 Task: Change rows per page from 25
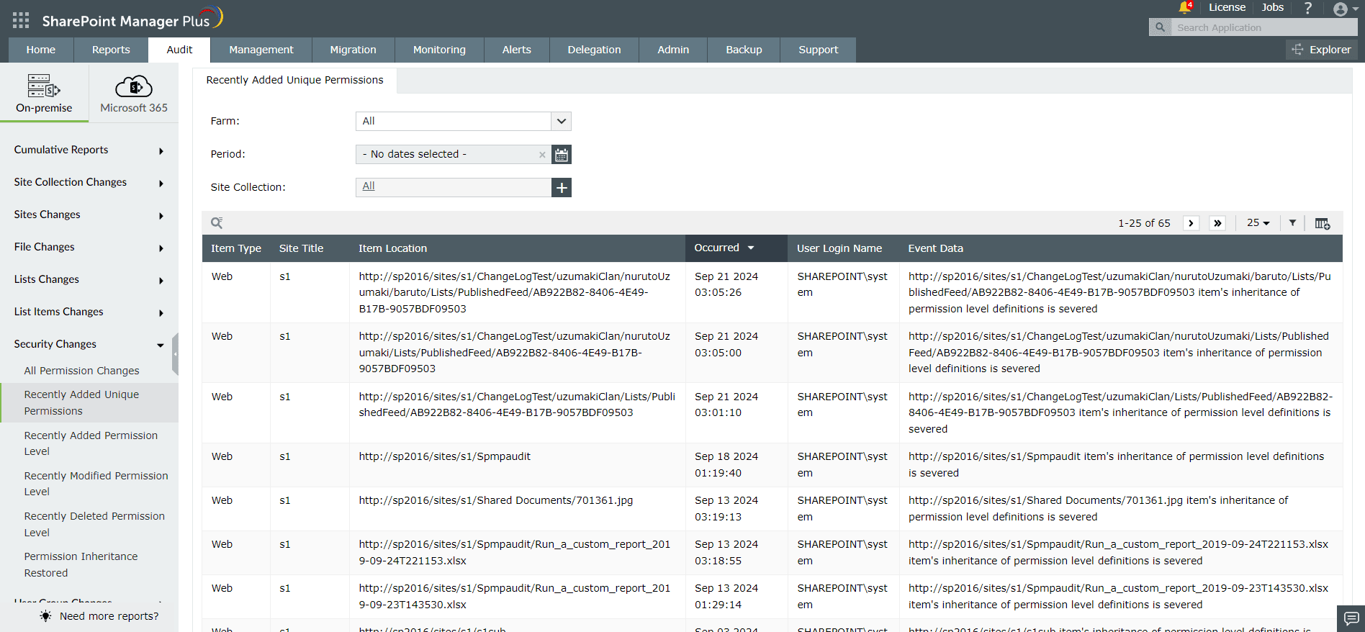pyautogui.click(x=1258, y=223)
